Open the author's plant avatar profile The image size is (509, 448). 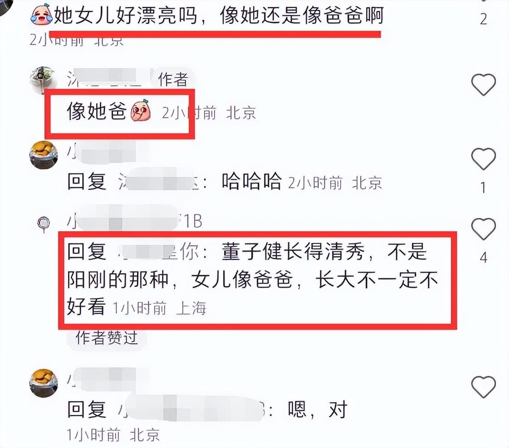pyautogui.click(x=42, y=79)
